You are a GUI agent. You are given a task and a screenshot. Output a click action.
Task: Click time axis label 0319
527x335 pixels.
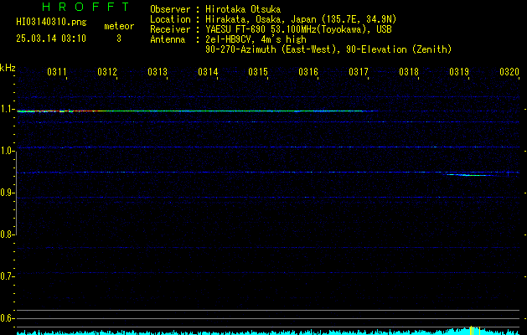coord(459,72)
